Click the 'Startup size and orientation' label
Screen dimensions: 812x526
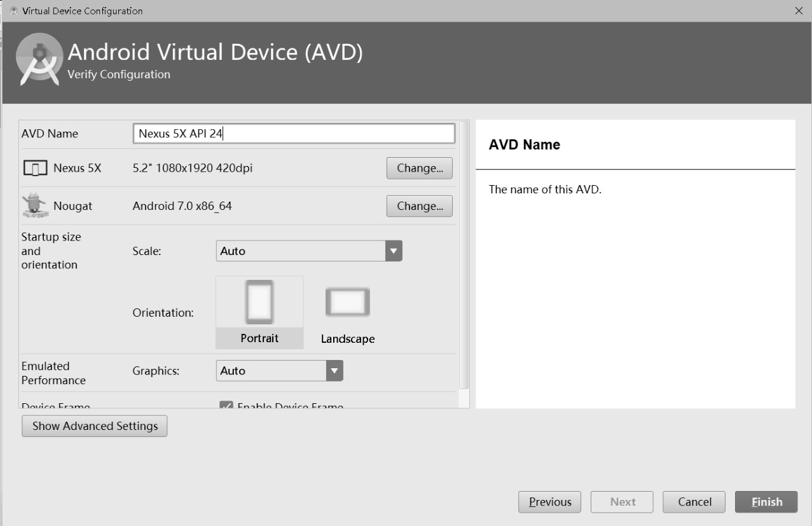click(52, 251)
